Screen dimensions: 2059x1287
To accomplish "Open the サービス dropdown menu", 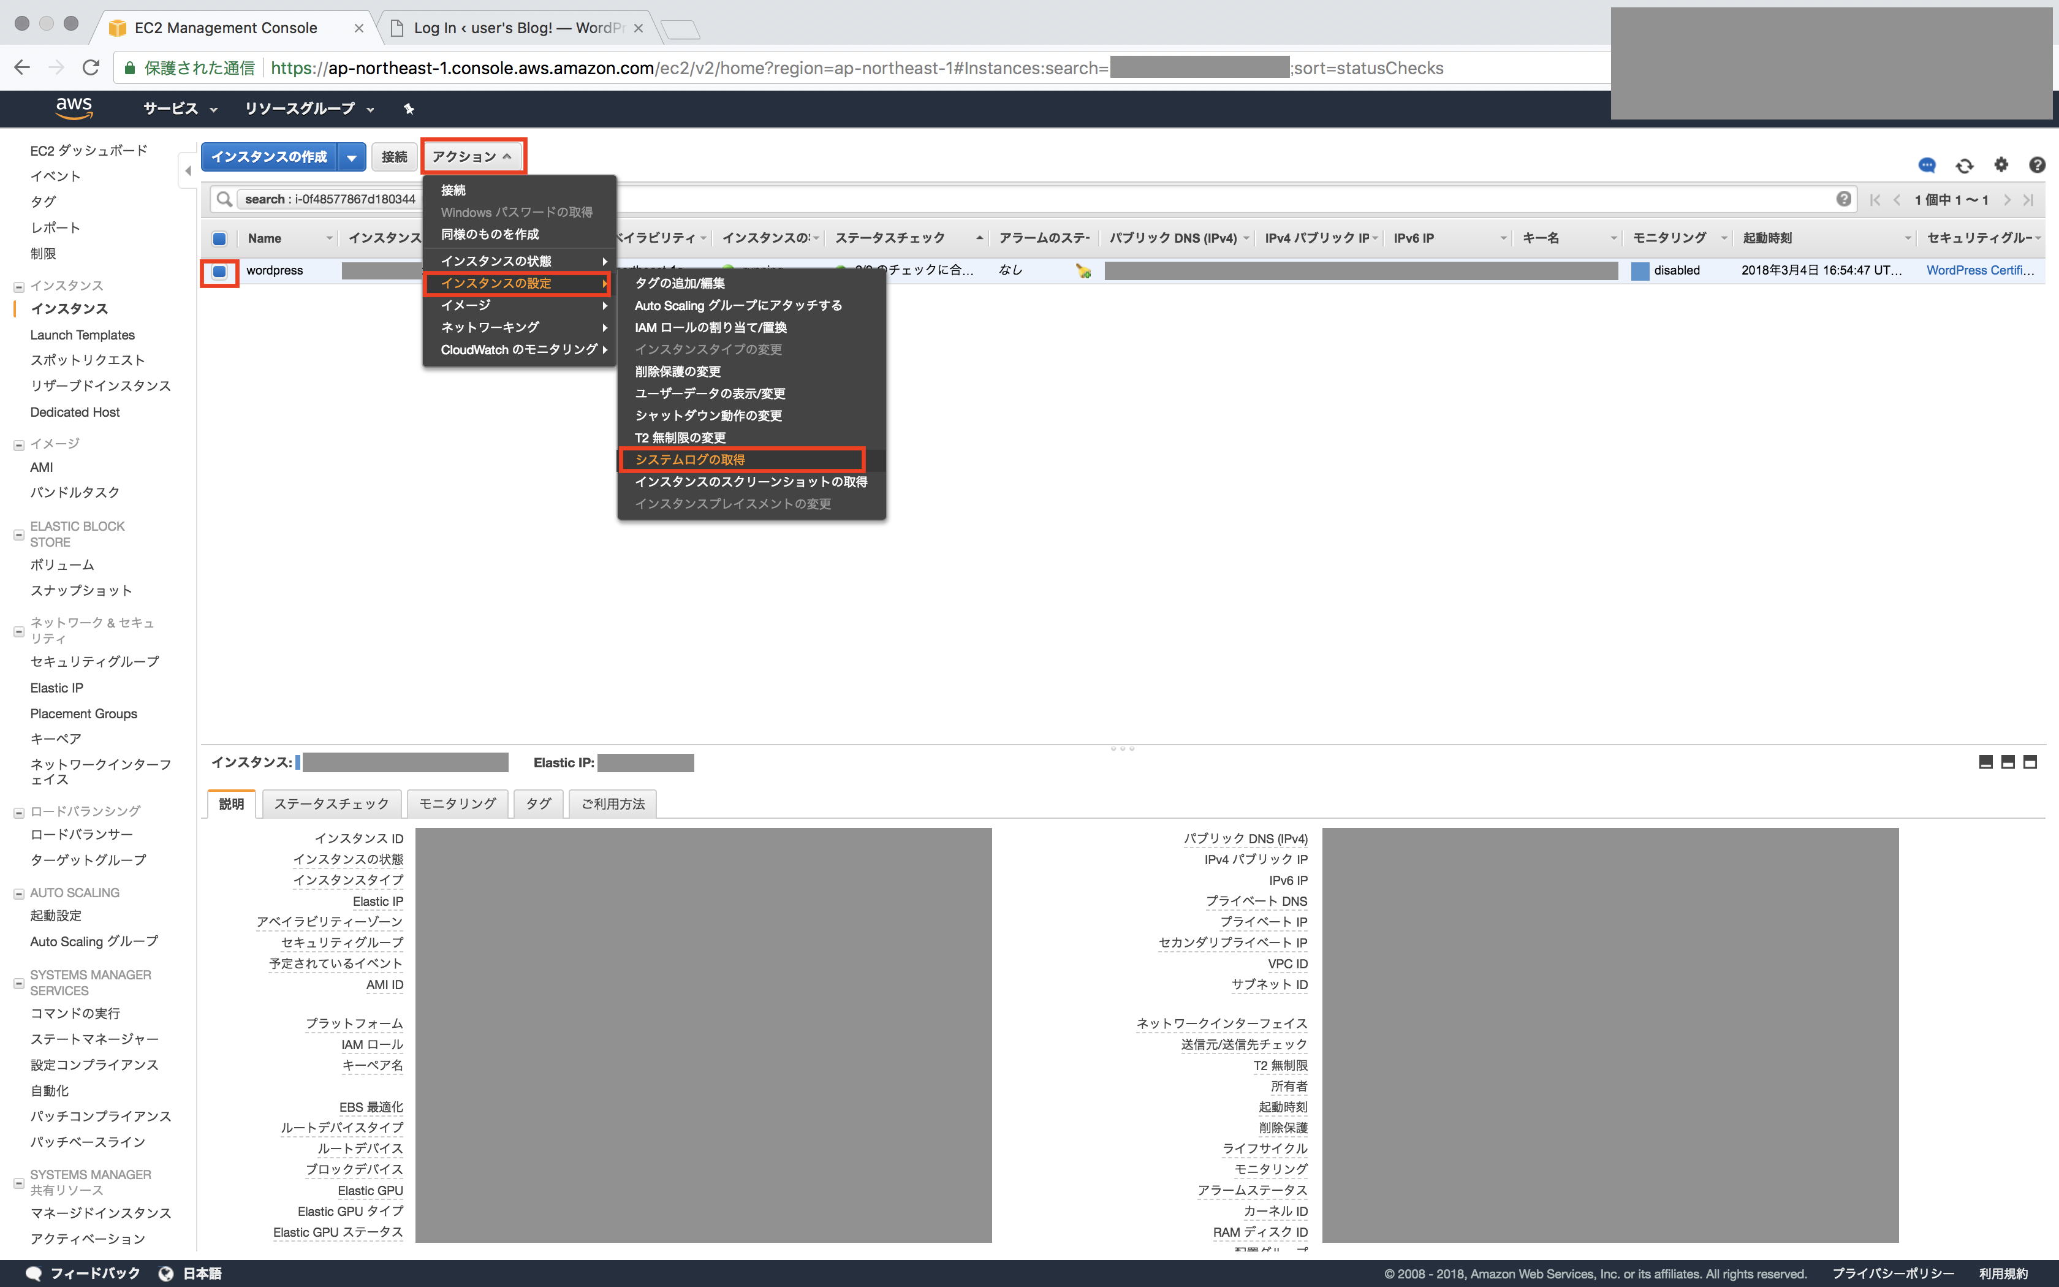I will pyautogui.click(x=180, y=109).
